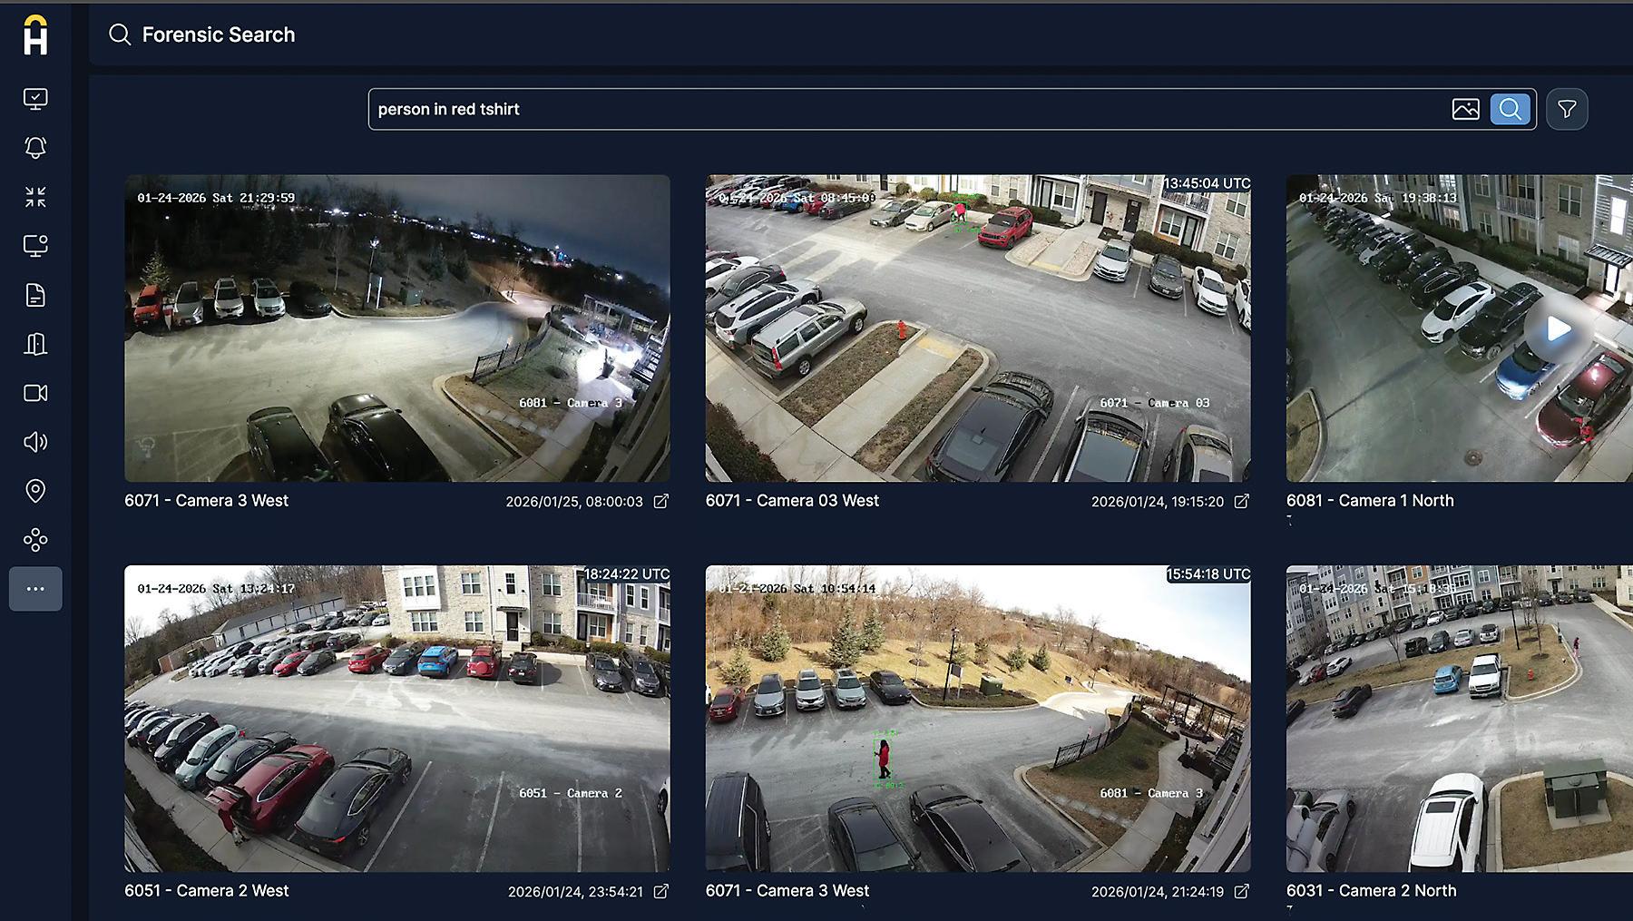Viewport: 1633px width, 921px height.
Task: Open the video camera sidebar icon
Action: 35,393
